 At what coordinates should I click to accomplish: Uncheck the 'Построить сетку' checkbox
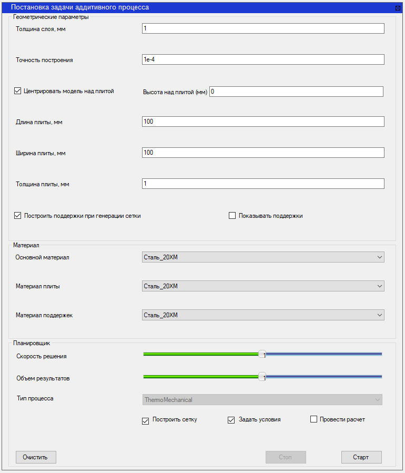point(146,420)
